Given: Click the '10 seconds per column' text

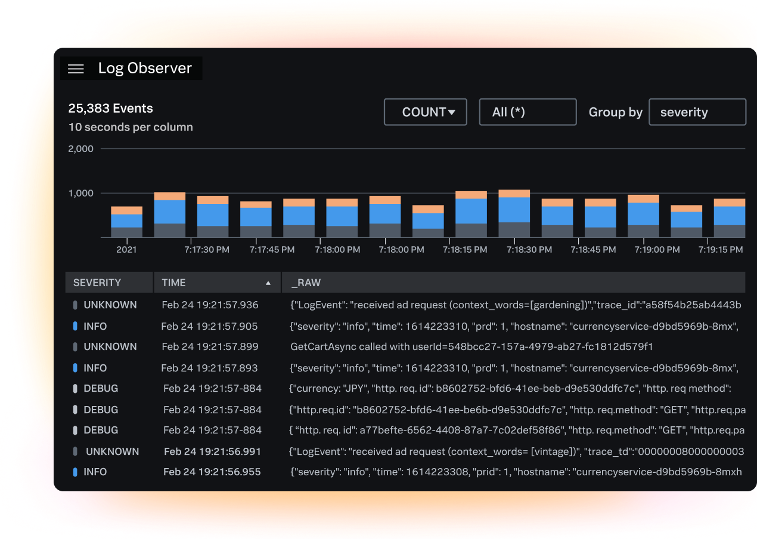Looking at the screenshot, I should [x=131, y=127].
